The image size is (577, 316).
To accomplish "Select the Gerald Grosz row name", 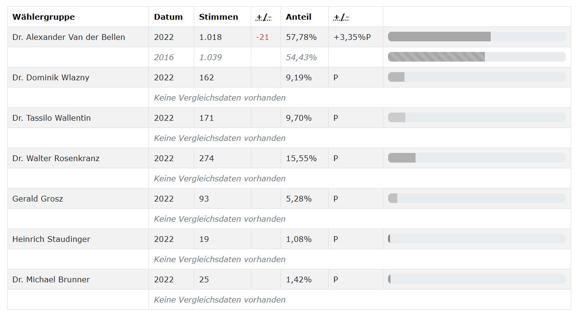I will (x=38, y=199).
